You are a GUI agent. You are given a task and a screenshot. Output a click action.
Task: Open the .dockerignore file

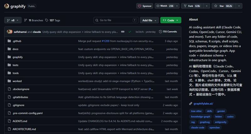(21, 89)
